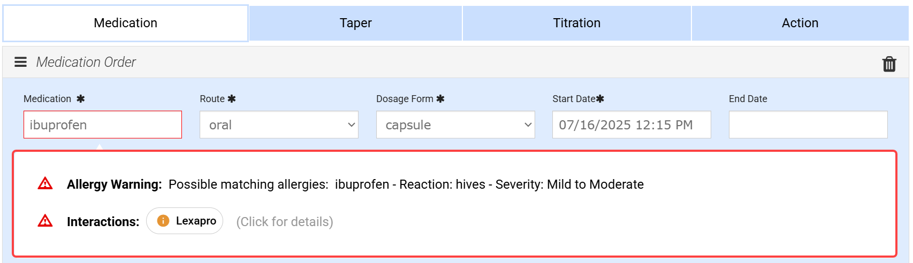Click the Medication Order header title
Screen dimensions: 913x263
coord(86,62)
